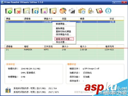
Task: Click the 252 / 764 unrecognized memory value
Action: tap(52, 88)
